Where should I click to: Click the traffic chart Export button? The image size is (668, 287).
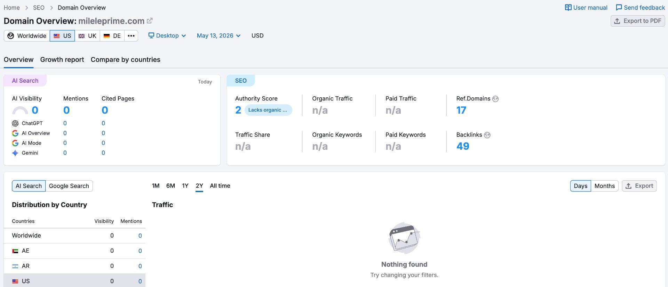tap(639, 186)
